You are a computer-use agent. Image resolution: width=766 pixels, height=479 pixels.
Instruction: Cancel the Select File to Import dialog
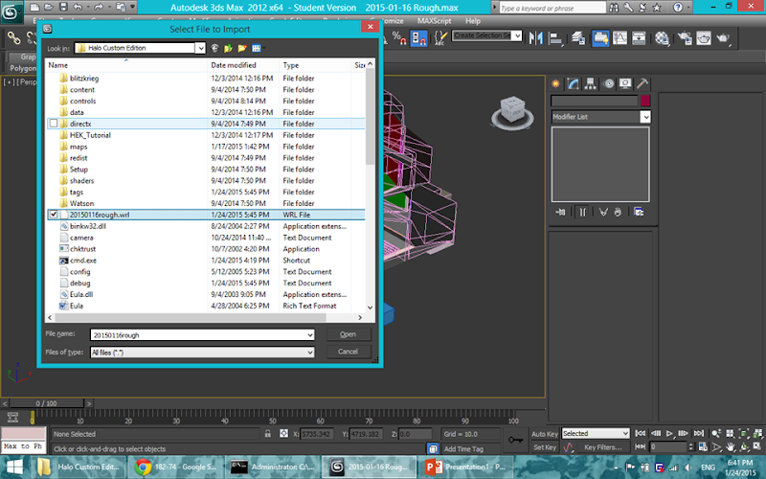(348, 352)
